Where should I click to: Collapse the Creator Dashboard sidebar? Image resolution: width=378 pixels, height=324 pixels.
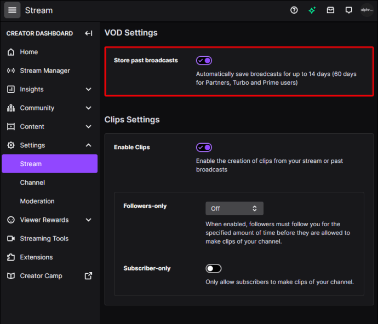click(x=88, y=33)
